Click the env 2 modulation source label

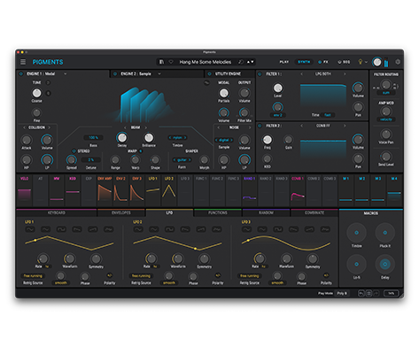coord(277,115)
